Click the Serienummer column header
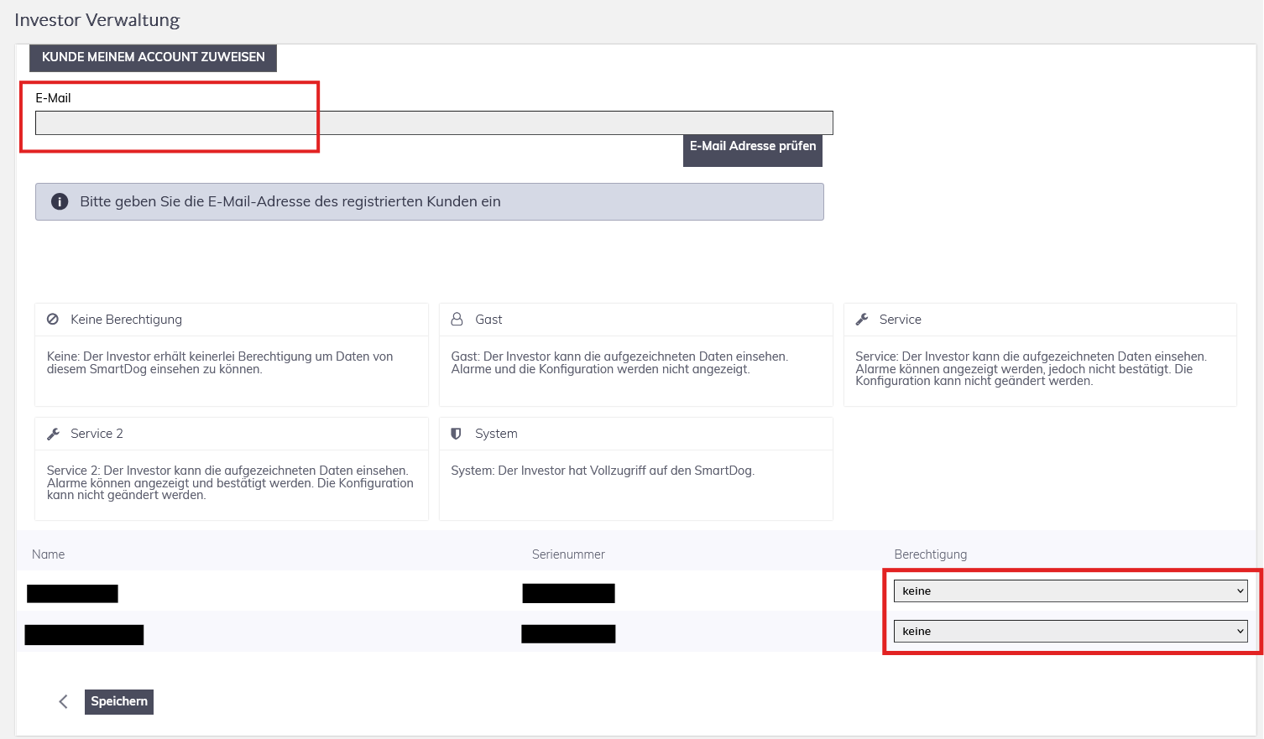 pyautogui.click(x=568, y=554)
